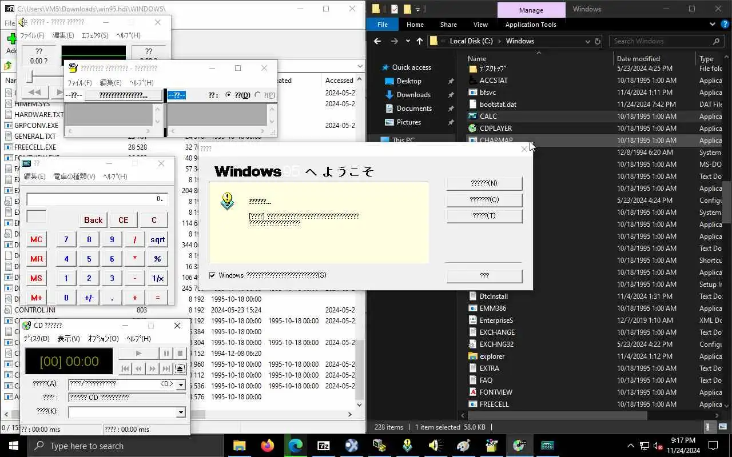Open the CD Player ディスク(D) menu
The width and height of the screenshot is (732, 457).
pos(36,339)
